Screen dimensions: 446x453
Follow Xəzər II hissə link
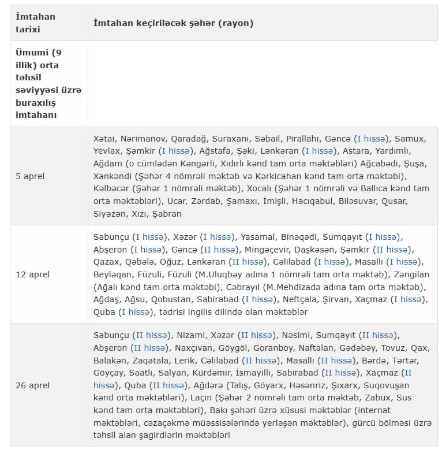point(254,335)
